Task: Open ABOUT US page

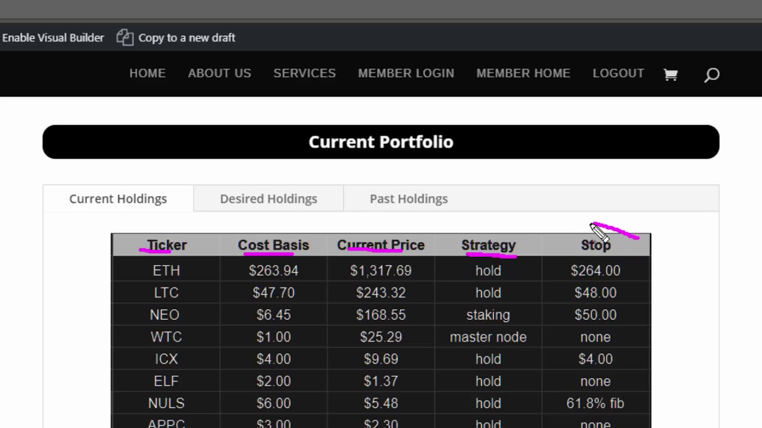Action: [220, 73]
